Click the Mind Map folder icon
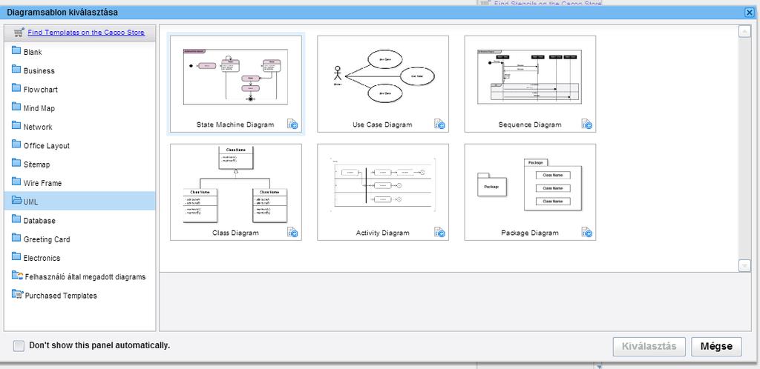The height and width of the screenshot is (369, 760). 16,107
